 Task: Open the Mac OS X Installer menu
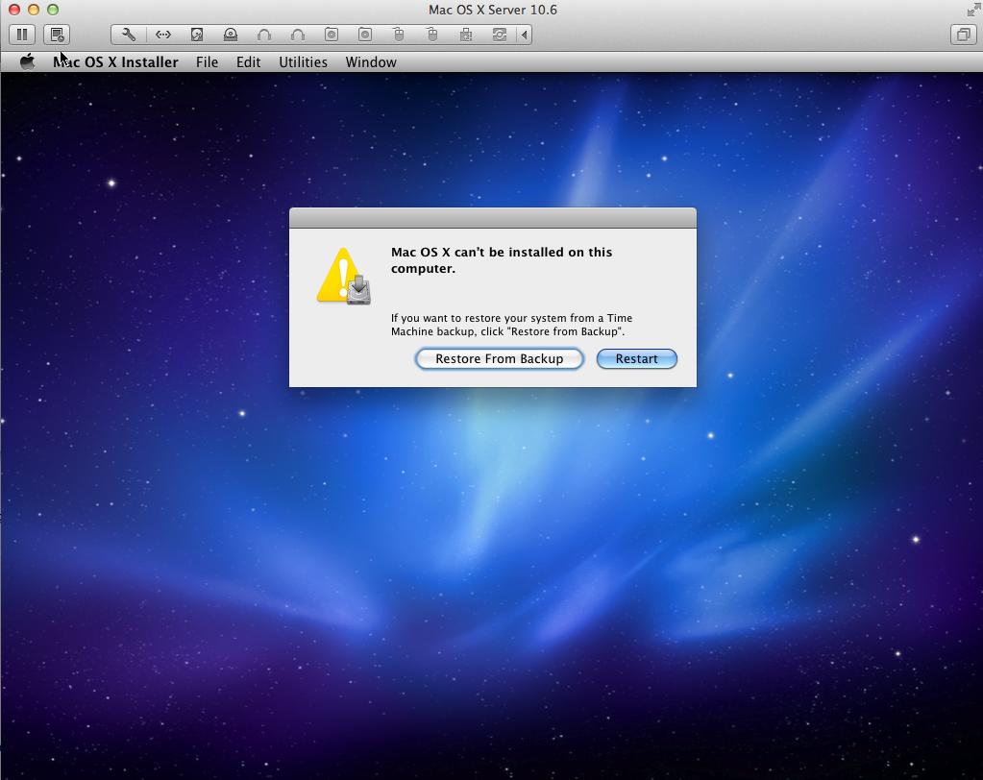pyautogui.click(x=116, y=62)
